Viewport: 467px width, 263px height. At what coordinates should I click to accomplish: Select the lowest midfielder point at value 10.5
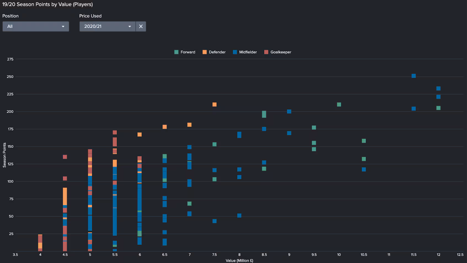click(364, 169)
